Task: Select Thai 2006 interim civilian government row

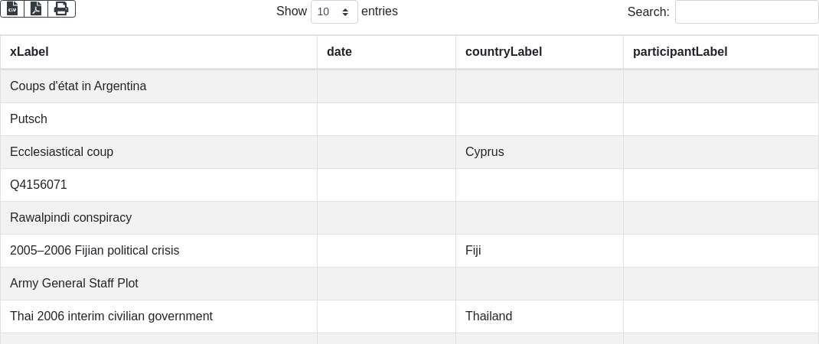Action: click(x=409, y=316)
